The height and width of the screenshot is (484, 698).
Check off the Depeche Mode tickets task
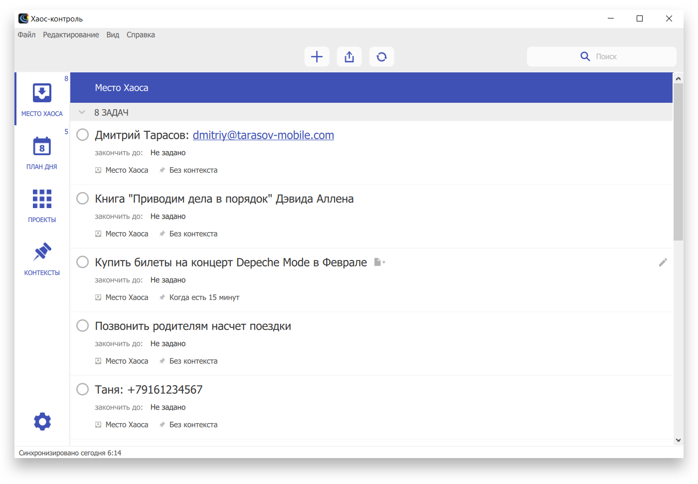[83, 262]
